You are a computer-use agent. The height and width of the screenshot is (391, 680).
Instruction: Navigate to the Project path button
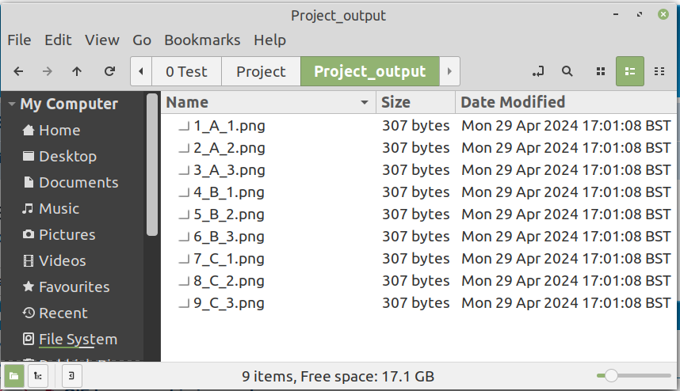click(261, 71)
